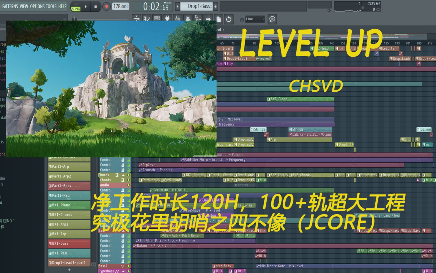Viewport: 436px width, 273px height.
Task: Click the circular arrow icon in the toolbar
Action: pyautogui.click(x=229, y=19)
